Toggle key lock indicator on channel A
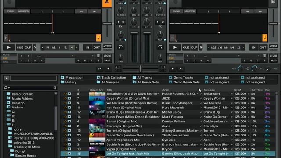The image size is (281, 158). (126, 40)
